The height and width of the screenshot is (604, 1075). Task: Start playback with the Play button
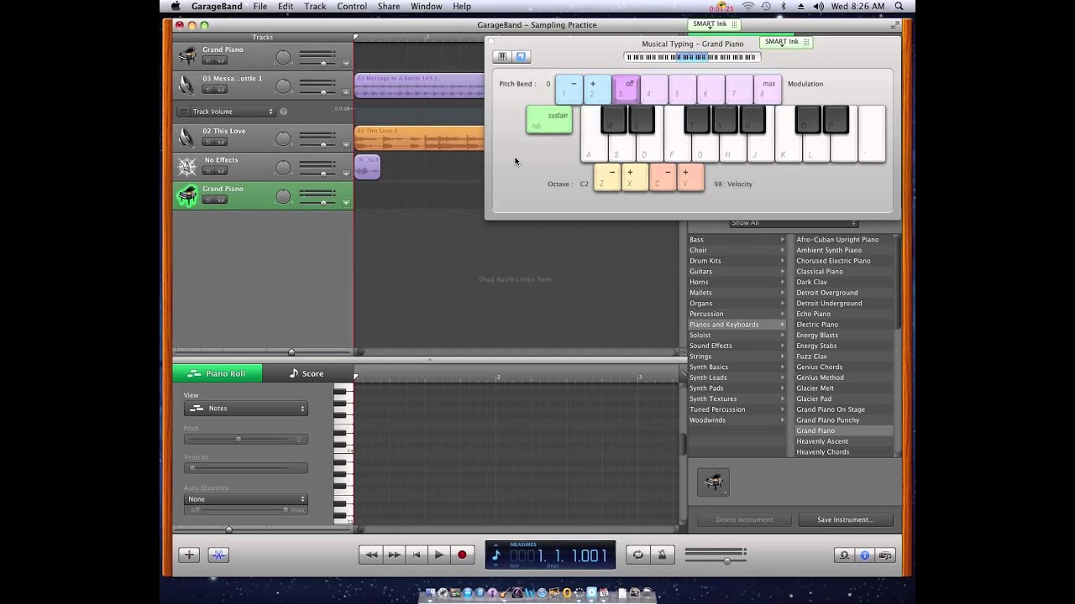tap(438, 555)
